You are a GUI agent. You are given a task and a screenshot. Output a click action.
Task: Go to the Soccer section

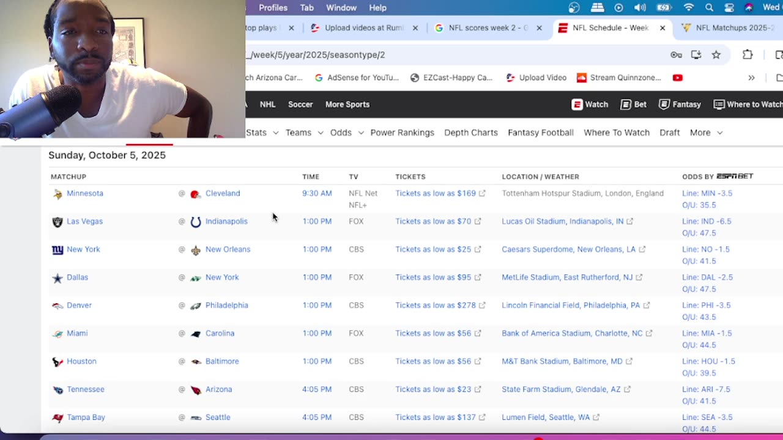(300, 105)
